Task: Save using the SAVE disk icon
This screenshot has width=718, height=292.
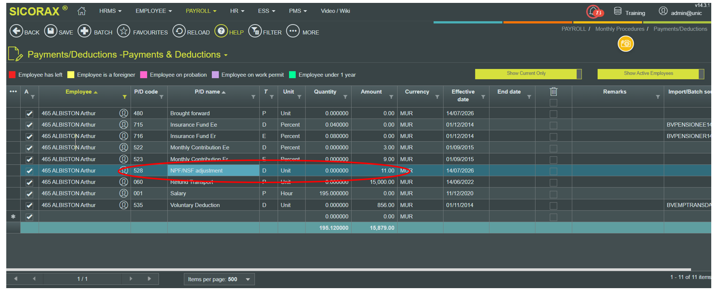Action: pyautogui.click(x=51, y=31)
